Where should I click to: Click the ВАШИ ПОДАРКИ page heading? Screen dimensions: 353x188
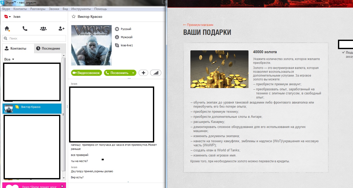207,33
